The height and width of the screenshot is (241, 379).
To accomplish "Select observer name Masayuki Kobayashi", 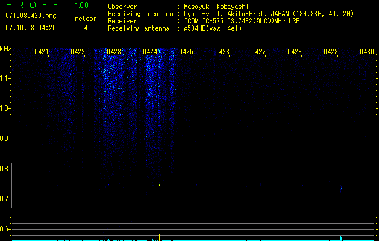I will point(216,7).
